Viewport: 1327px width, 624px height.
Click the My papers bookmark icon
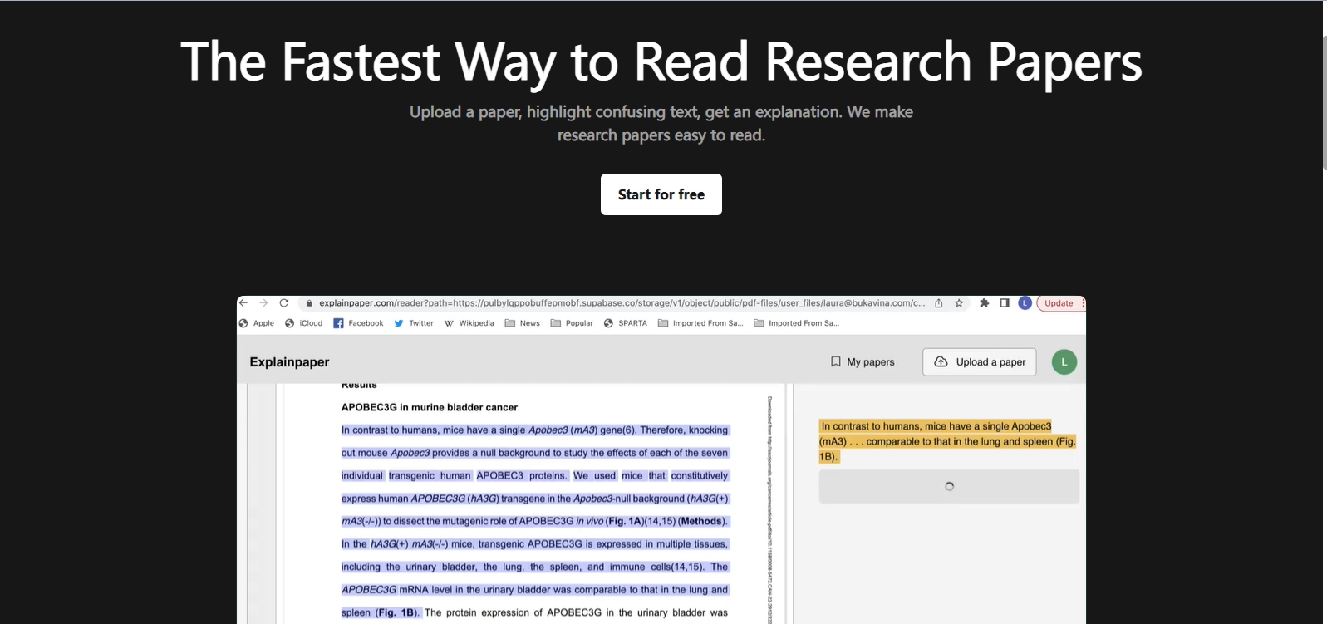836,361
